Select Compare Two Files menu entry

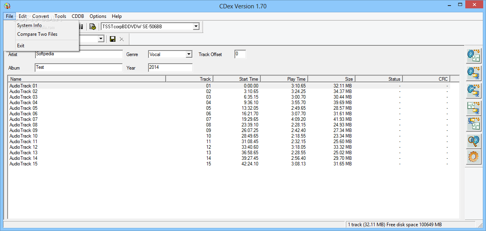[37, 34]
